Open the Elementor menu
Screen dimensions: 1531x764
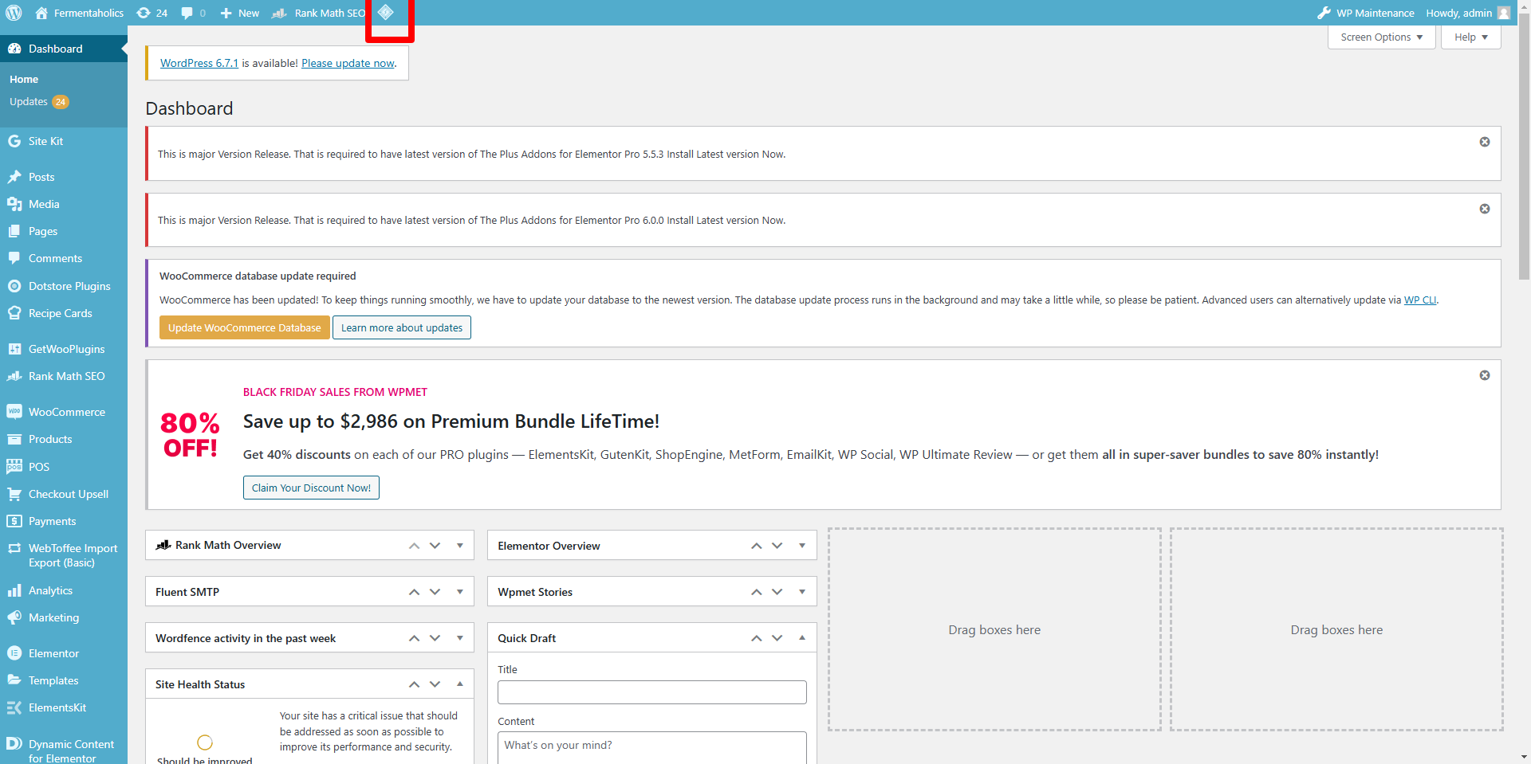coord(64,653)
